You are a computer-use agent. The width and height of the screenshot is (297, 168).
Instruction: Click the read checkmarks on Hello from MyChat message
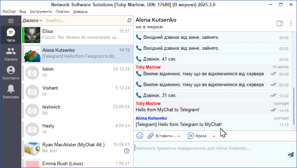273,110
